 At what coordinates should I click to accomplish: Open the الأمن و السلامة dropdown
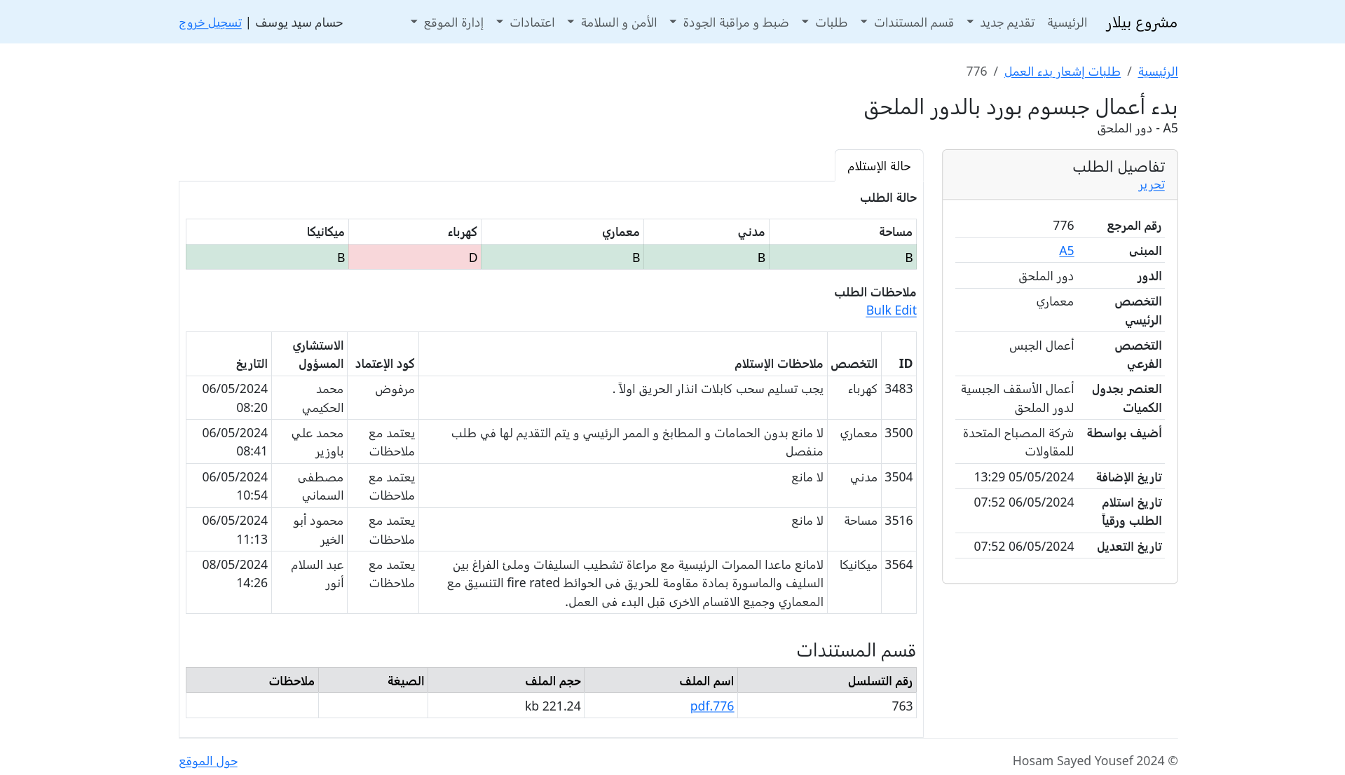click(612, 22)
